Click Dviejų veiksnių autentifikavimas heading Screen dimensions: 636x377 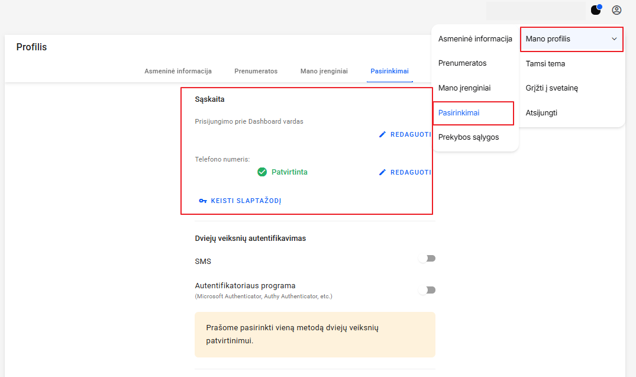[250, 239]
